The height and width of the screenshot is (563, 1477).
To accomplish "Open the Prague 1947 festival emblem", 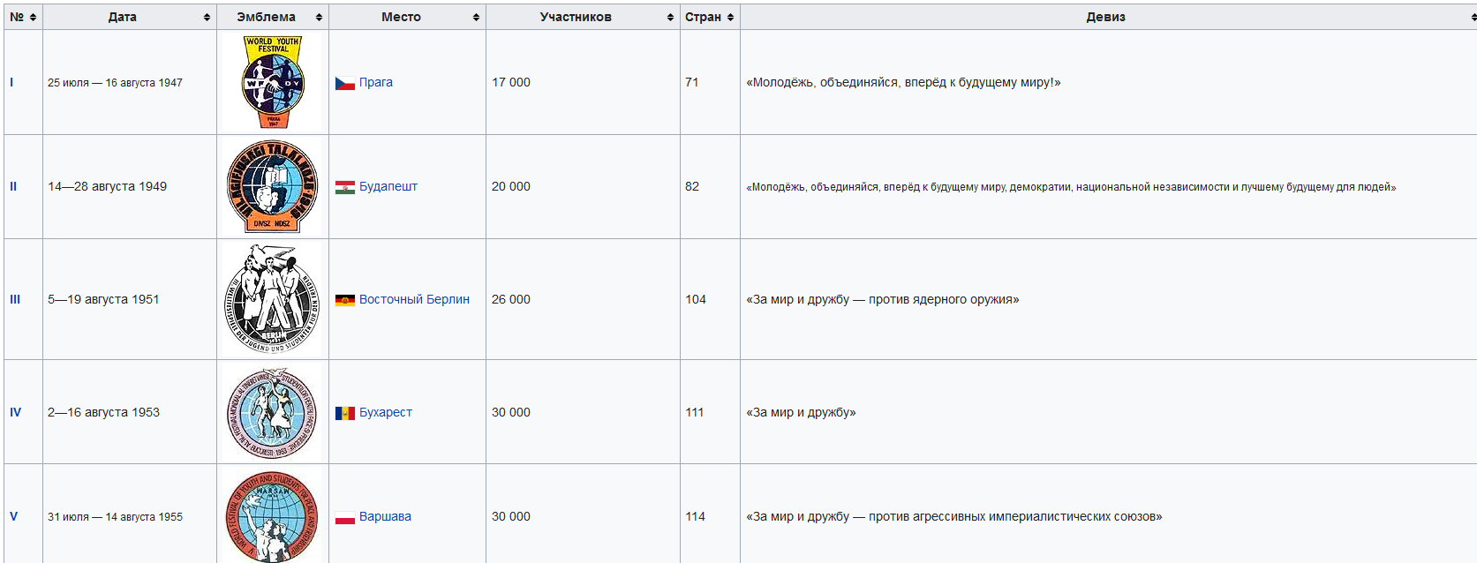I will pyautogui.click(x=273, y=82).
